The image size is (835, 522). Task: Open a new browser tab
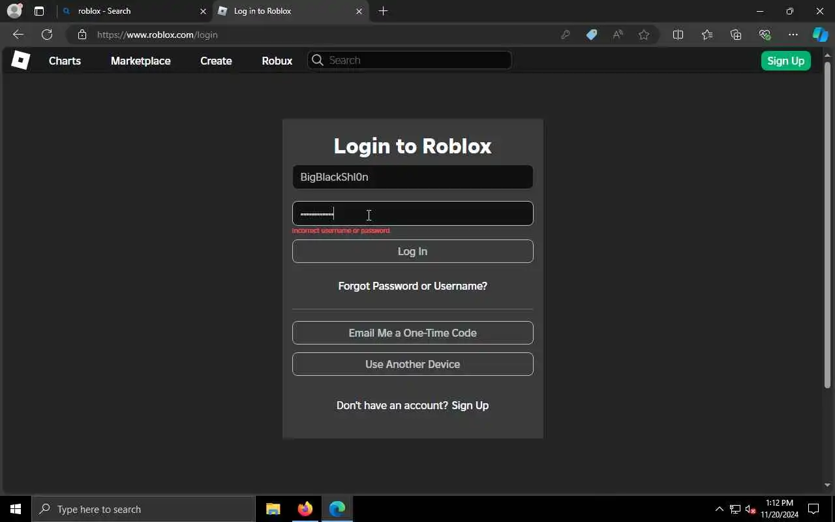point(383,11)
